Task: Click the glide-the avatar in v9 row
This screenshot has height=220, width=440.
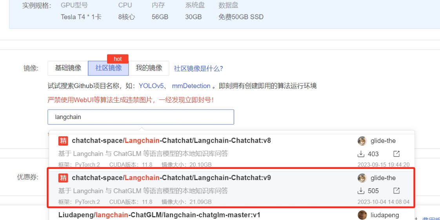Action: pyautogui.click(x=362, y=178)
